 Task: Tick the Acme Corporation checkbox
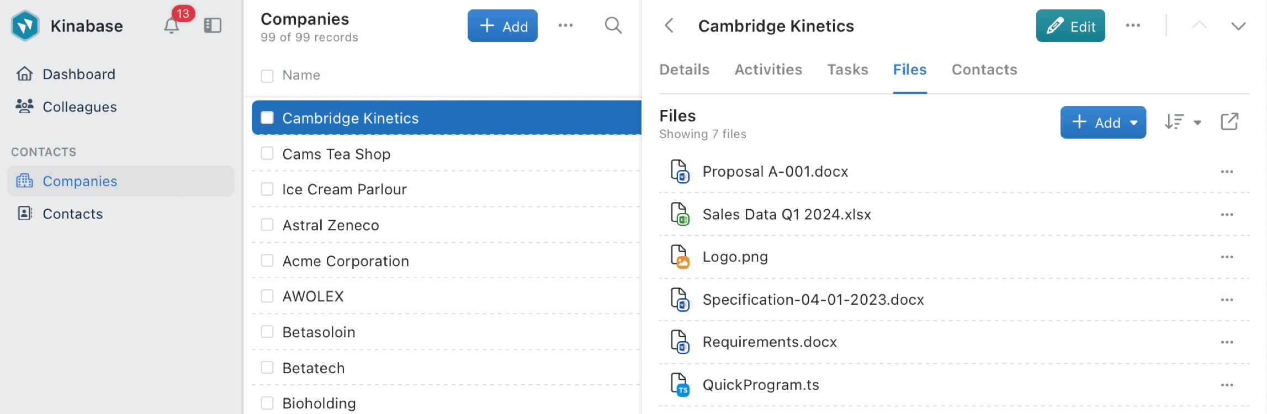[x=267, y=261]
